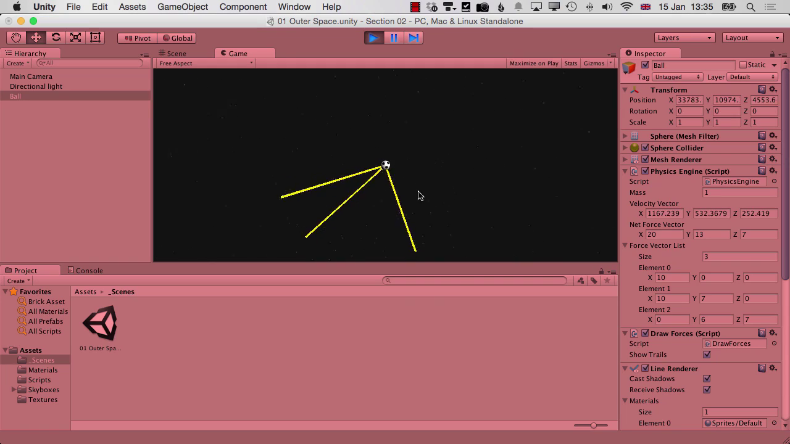Start Play mode
This screenshot has height=444, width=790.
[x=373, y=38]
